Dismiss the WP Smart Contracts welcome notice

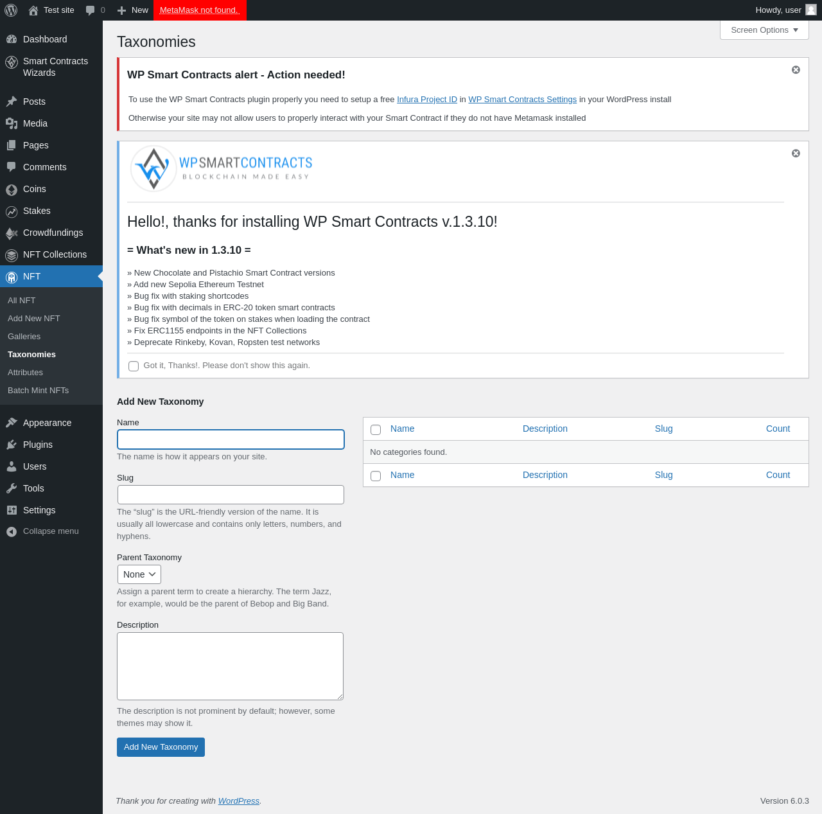point(796,153)
